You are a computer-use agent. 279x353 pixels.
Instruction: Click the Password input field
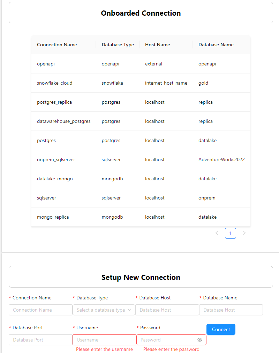pos(167,340)
